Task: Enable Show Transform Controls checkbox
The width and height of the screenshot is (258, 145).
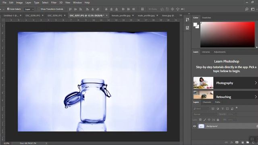Action: 39,9
